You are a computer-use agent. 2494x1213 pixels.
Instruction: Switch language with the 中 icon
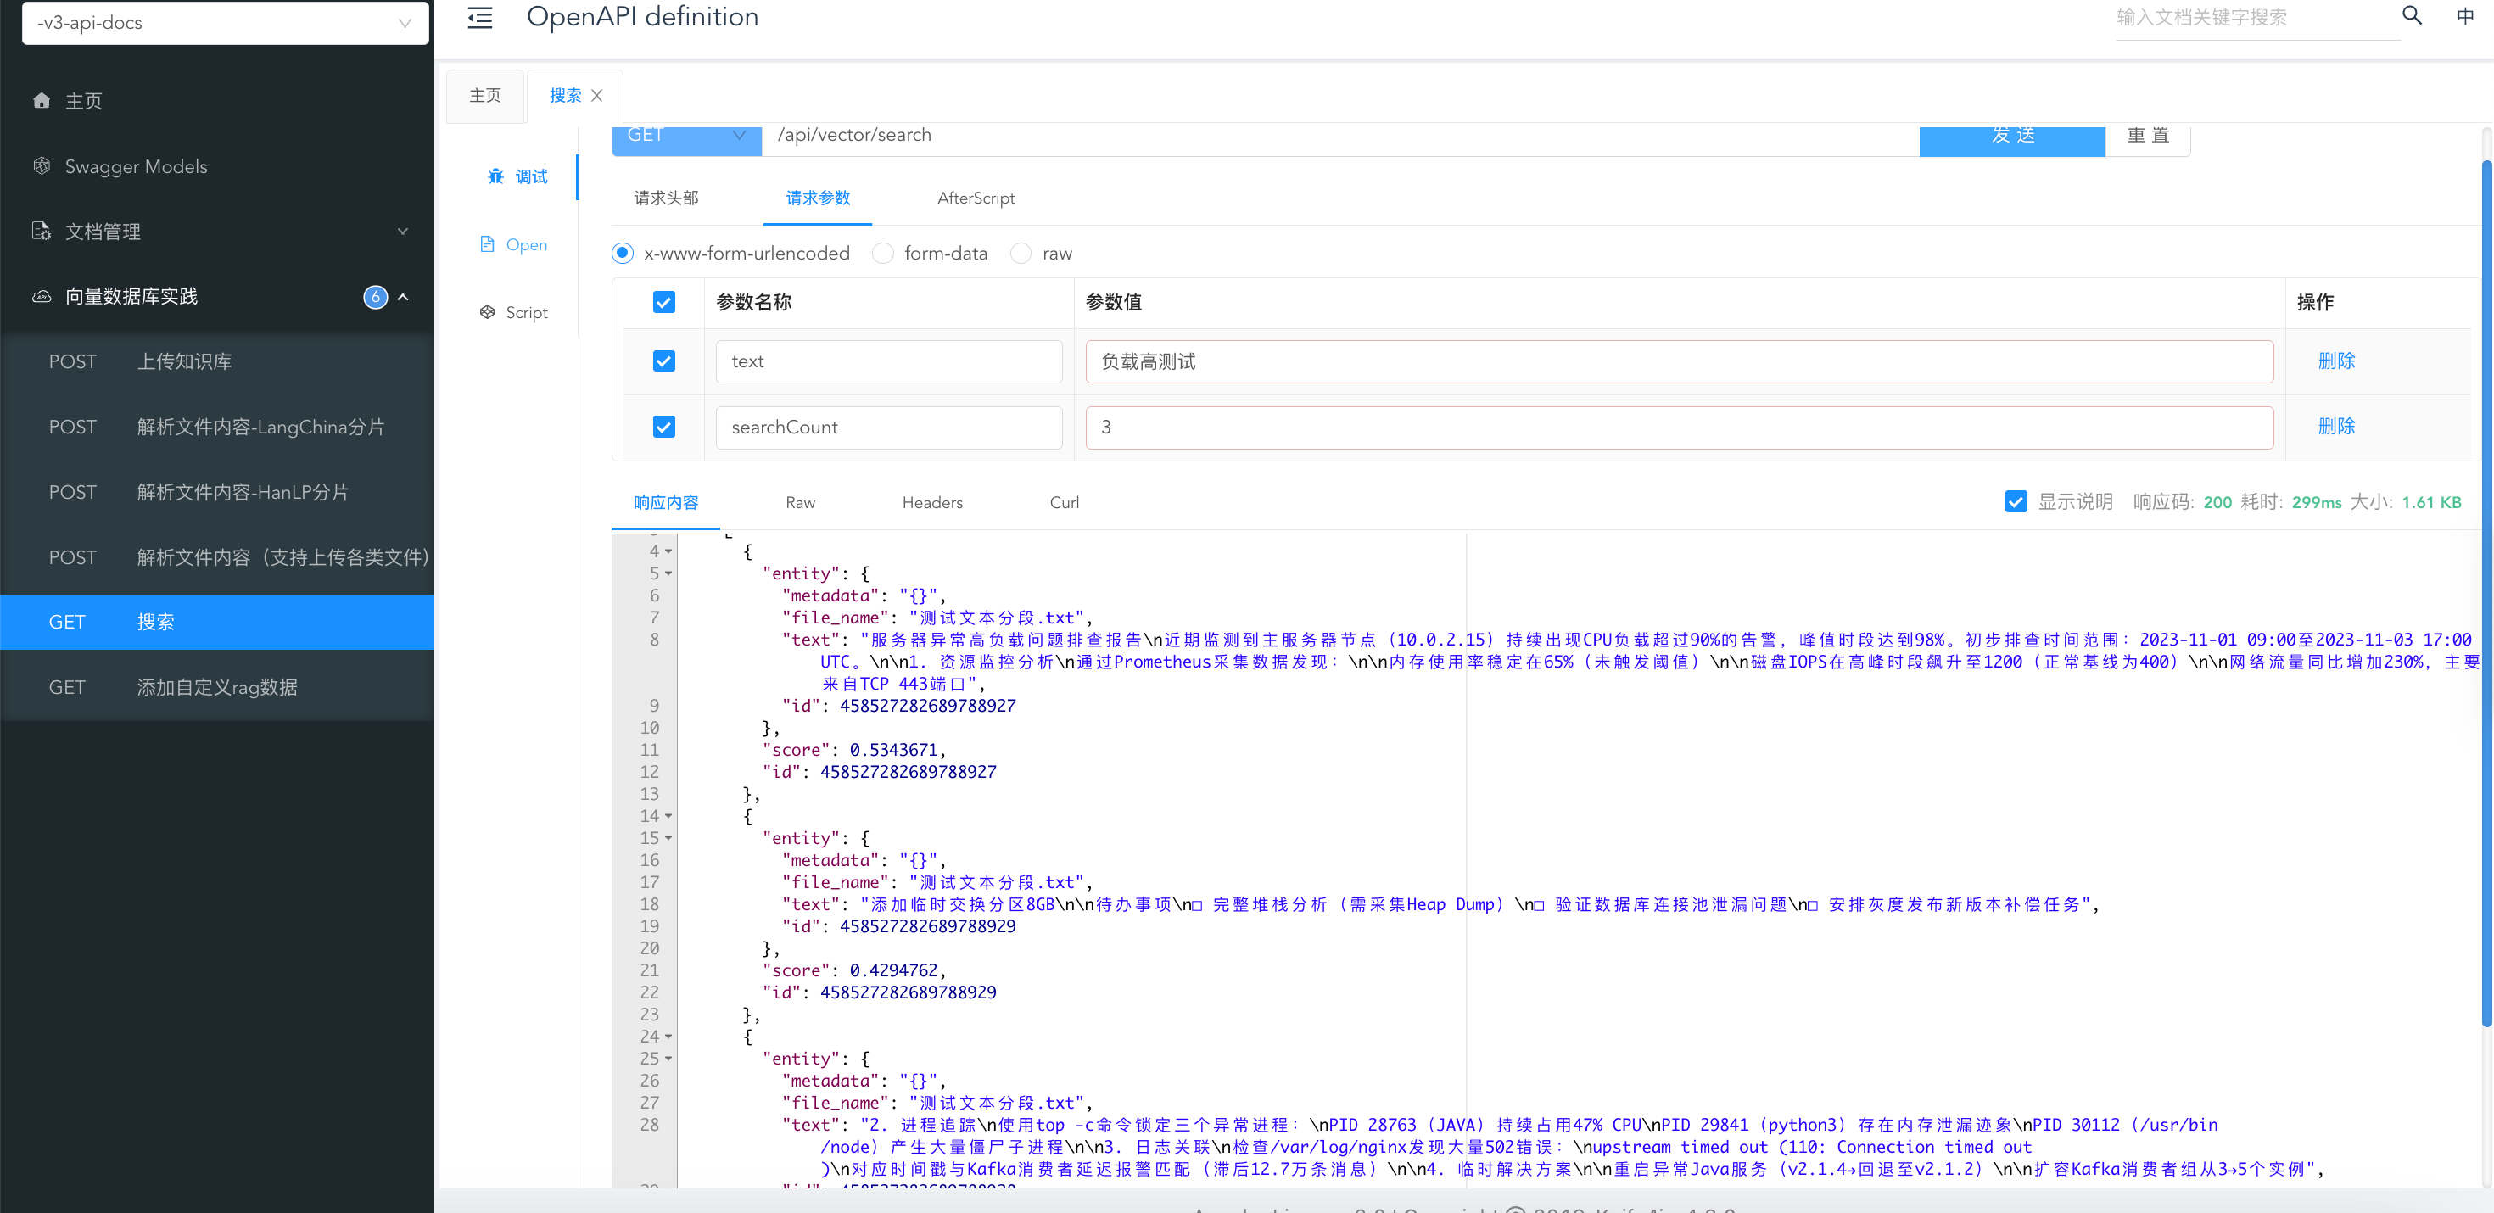pos(2465,15)
